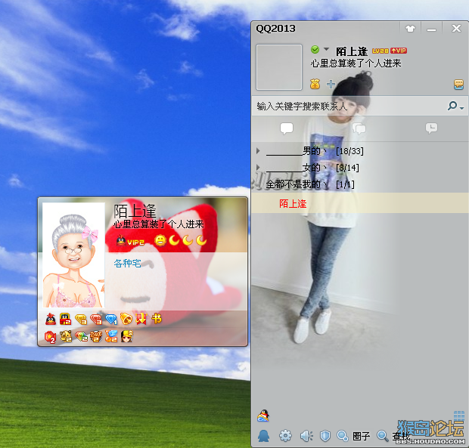469x448 pixels.
Task: Click red star badge marked 2
Action: pyautogui.click(x=50, y=337)
